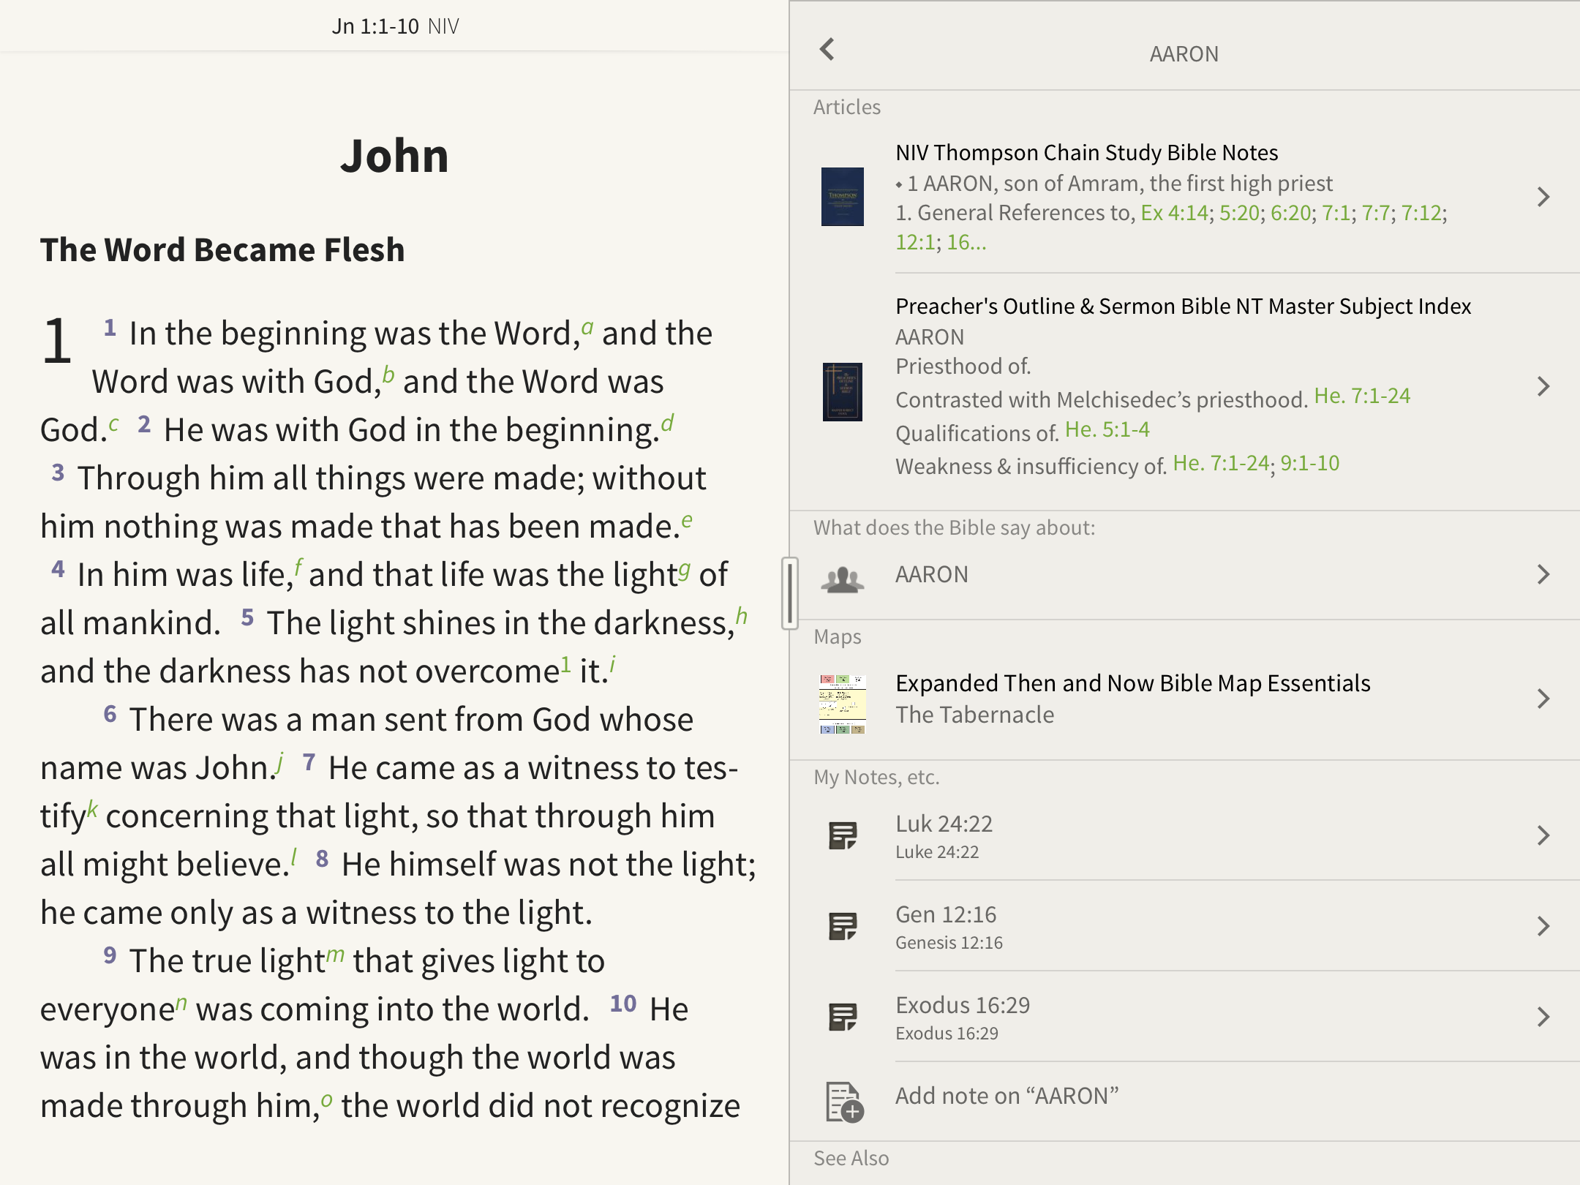
Task: Open the Gen 12:16 note icon
Action: tap(843, 926)
